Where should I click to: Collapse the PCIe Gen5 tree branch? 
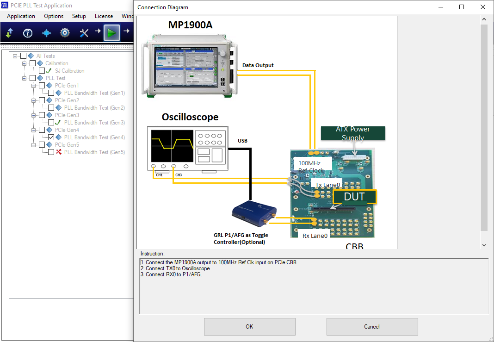33,144
